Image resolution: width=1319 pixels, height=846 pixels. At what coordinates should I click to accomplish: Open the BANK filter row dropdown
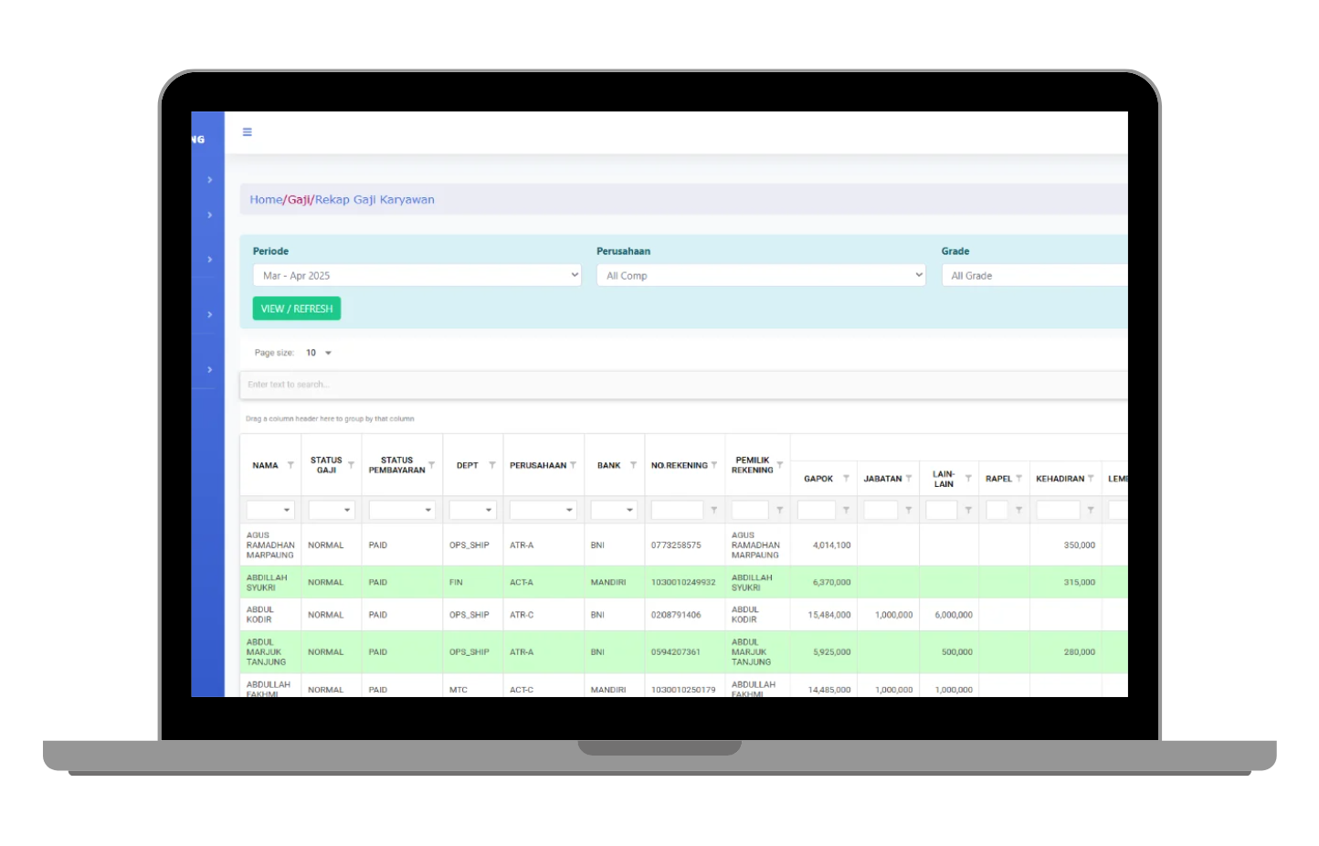point(614,510)
